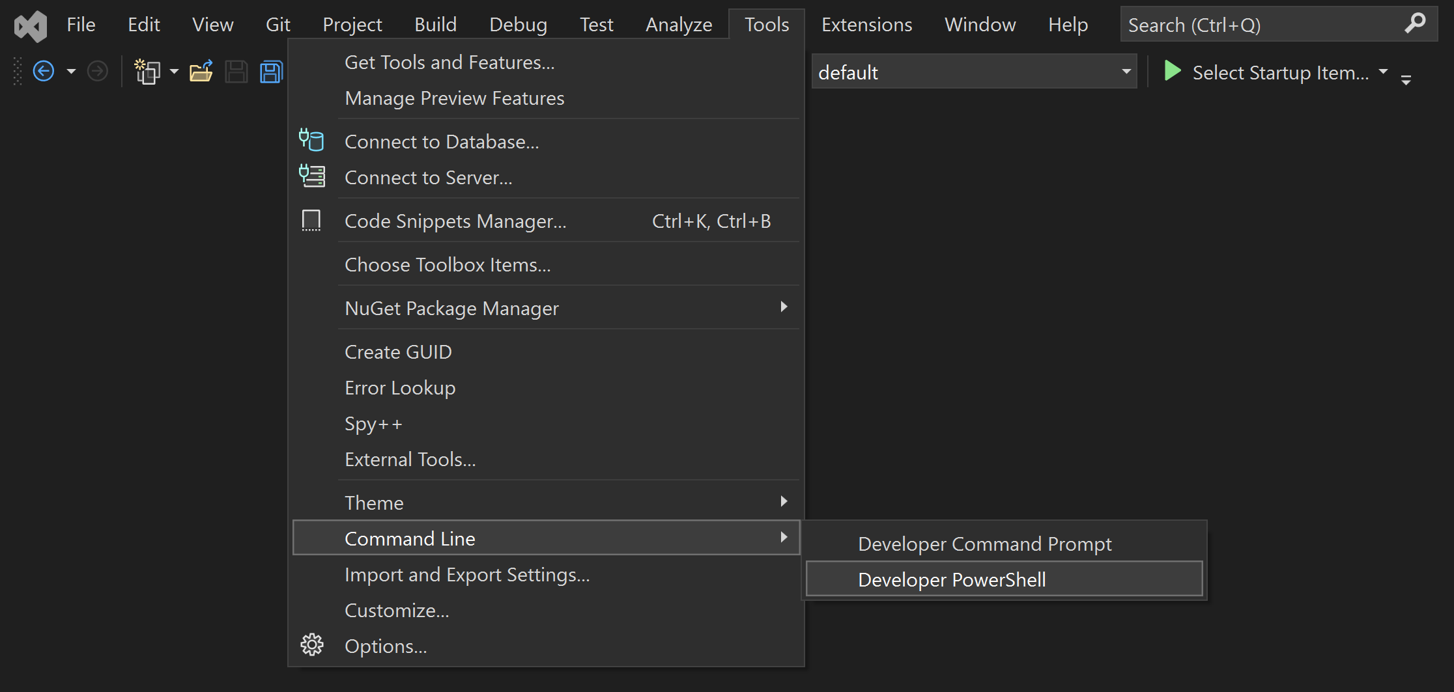
Task: Click the Connect to Database icon
Action: point(311,140)
